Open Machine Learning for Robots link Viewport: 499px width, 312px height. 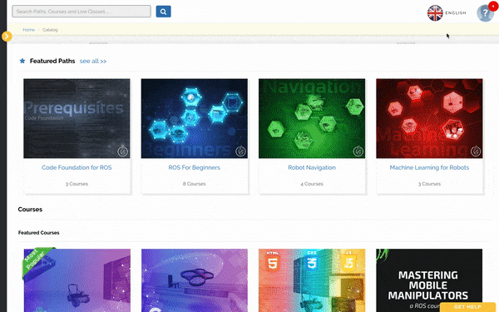click(429, 167)
